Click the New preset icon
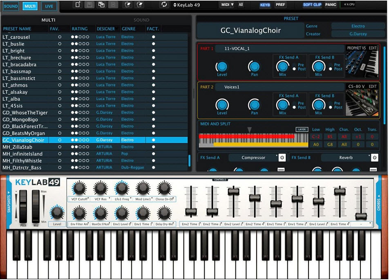 click(78, 4)
